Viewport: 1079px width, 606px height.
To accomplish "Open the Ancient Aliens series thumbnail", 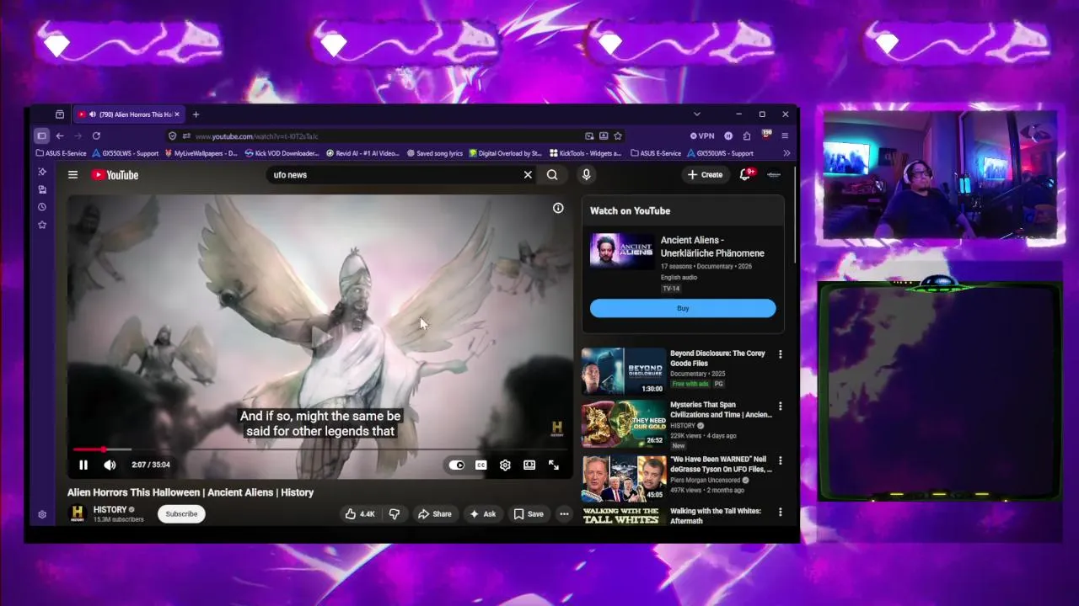I will [622, 252].
